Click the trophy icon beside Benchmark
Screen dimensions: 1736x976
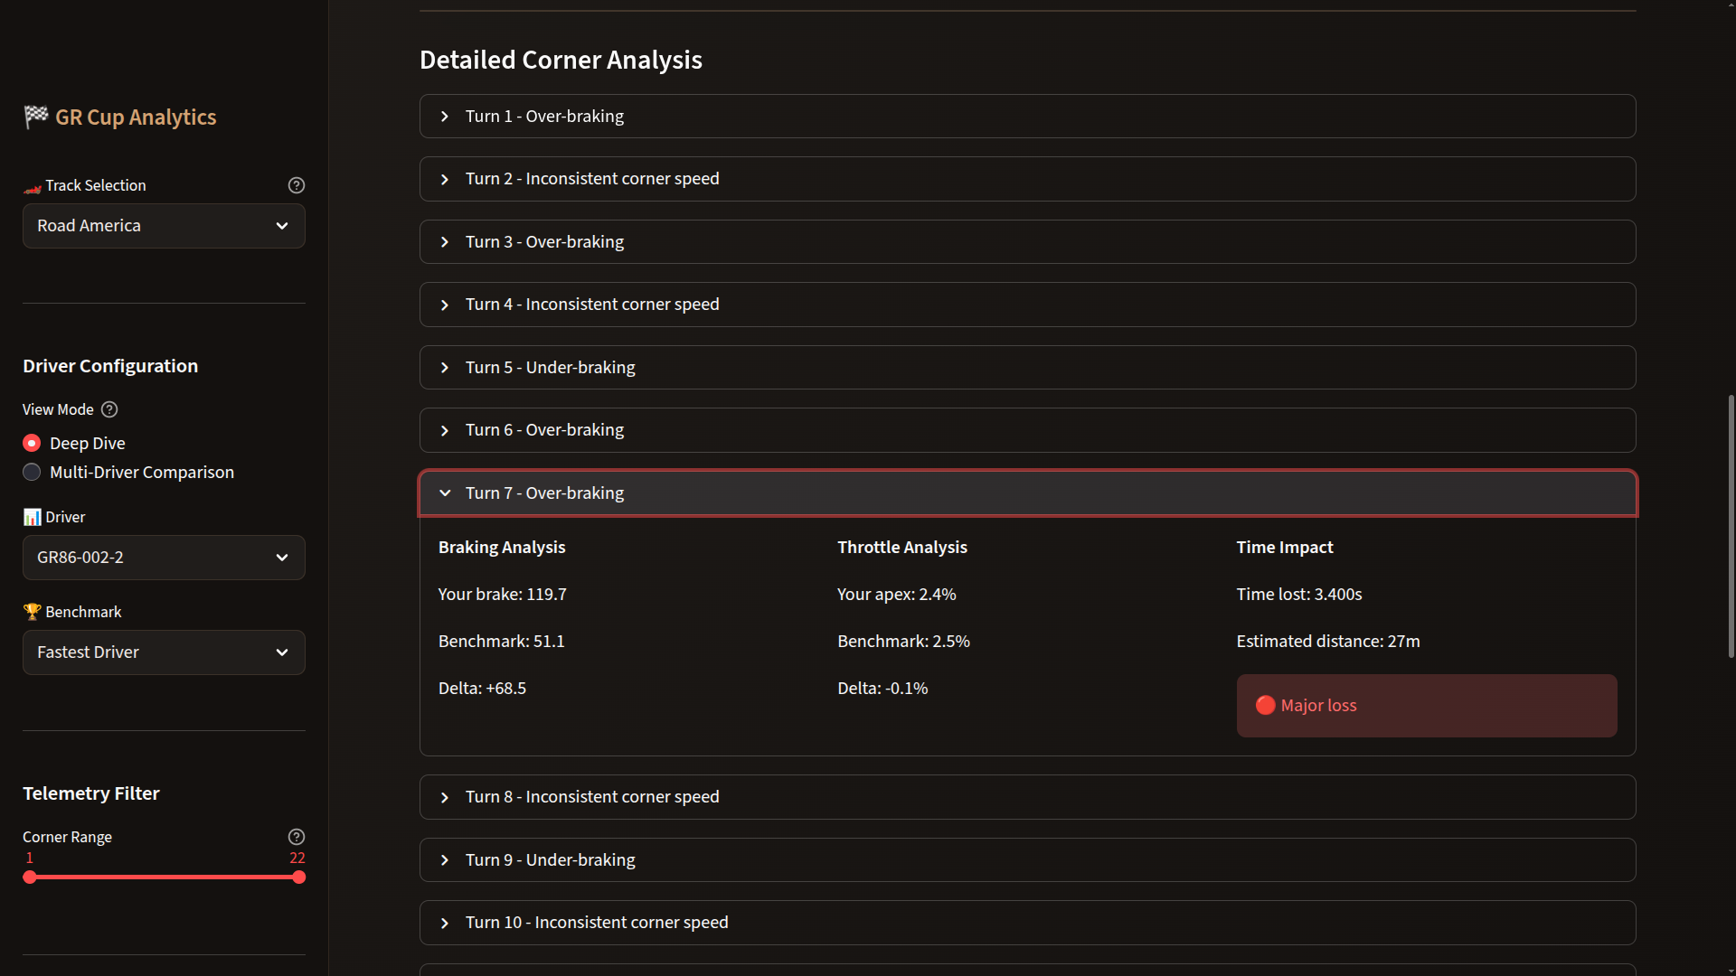(32, 612)
